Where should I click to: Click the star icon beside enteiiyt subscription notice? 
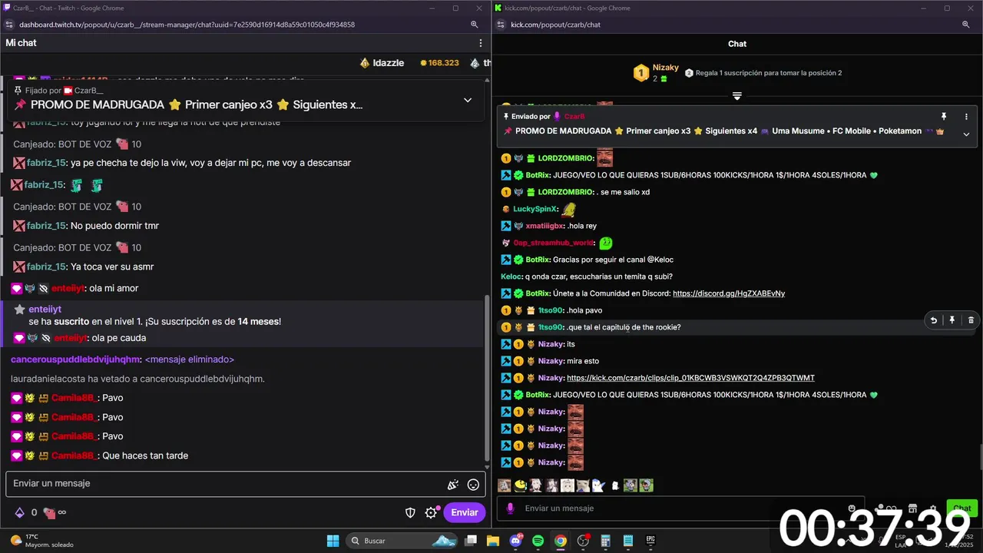(x=20, y=309)
